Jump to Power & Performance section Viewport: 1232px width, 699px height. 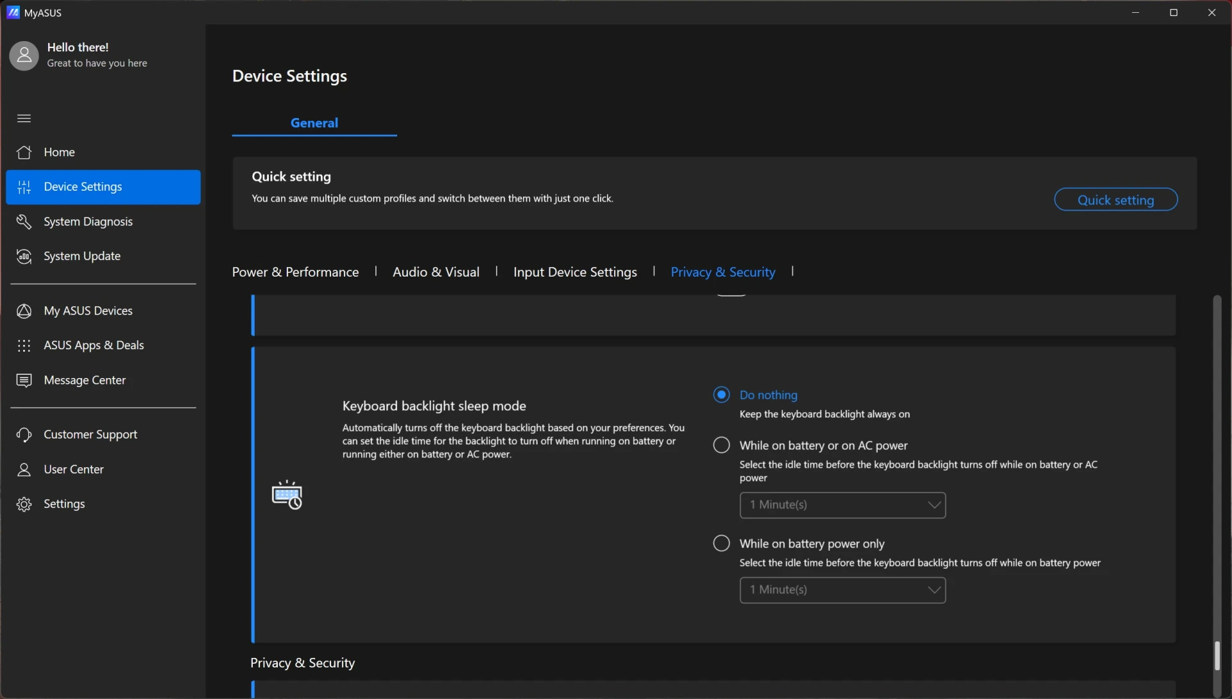295,272
